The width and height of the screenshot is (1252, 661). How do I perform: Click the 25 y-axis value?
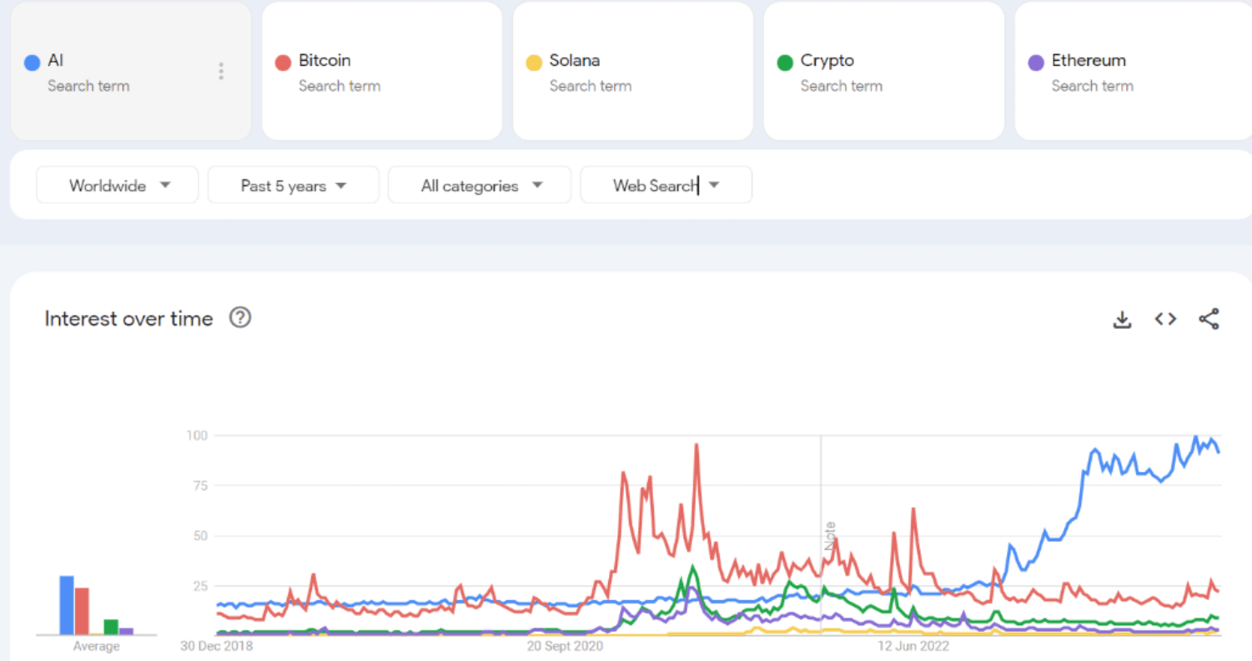coord(200,586)
